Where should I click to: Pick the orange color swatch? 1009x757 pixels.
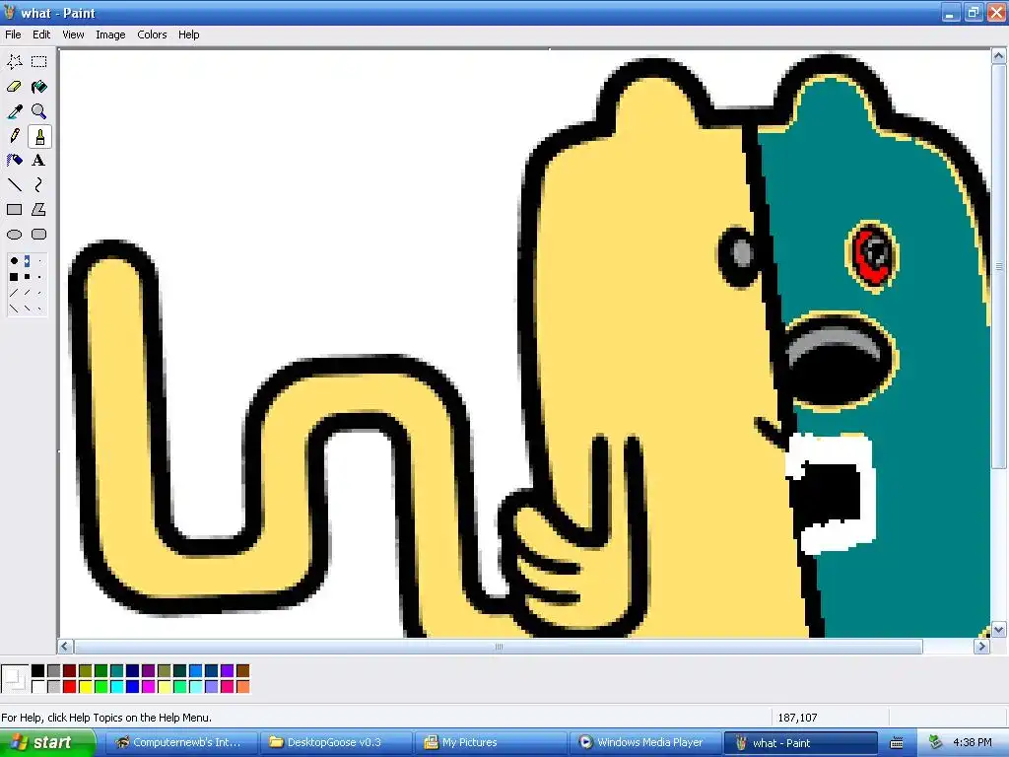click(242, 687)
